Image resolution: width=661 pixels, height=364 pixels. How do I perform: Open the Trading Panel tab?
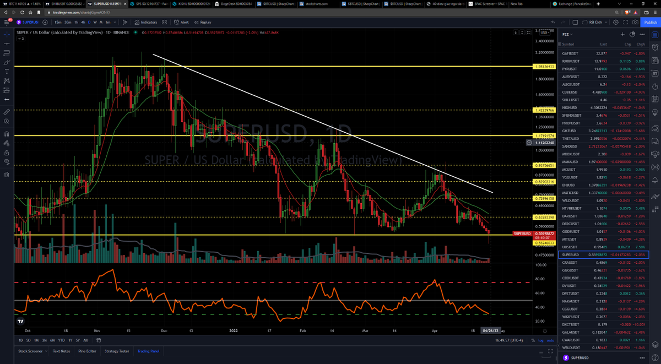click(x=148, y=351)
